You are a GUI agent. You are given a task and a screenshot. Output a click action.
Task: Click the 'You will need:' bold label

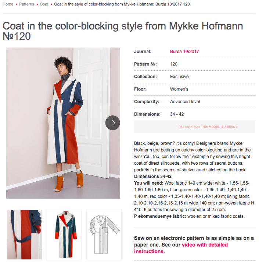[x=150, y=183]
